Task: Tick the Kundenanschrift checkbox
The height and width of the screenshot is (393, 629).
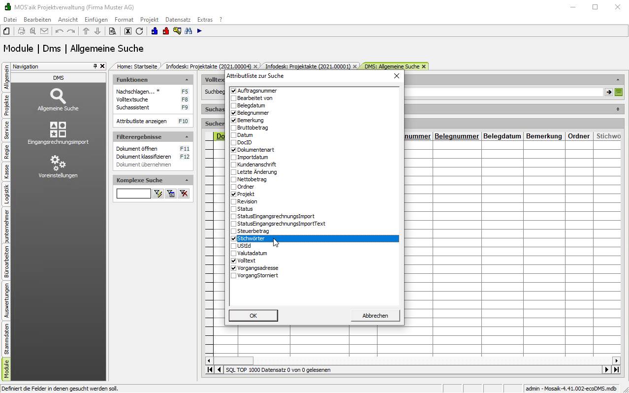Action: click(x=234, y=165)
